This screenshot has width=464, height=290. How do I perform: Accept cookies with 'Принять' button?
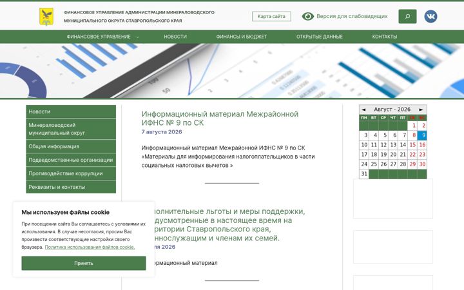pyautogui.click(x=84, y=263)
